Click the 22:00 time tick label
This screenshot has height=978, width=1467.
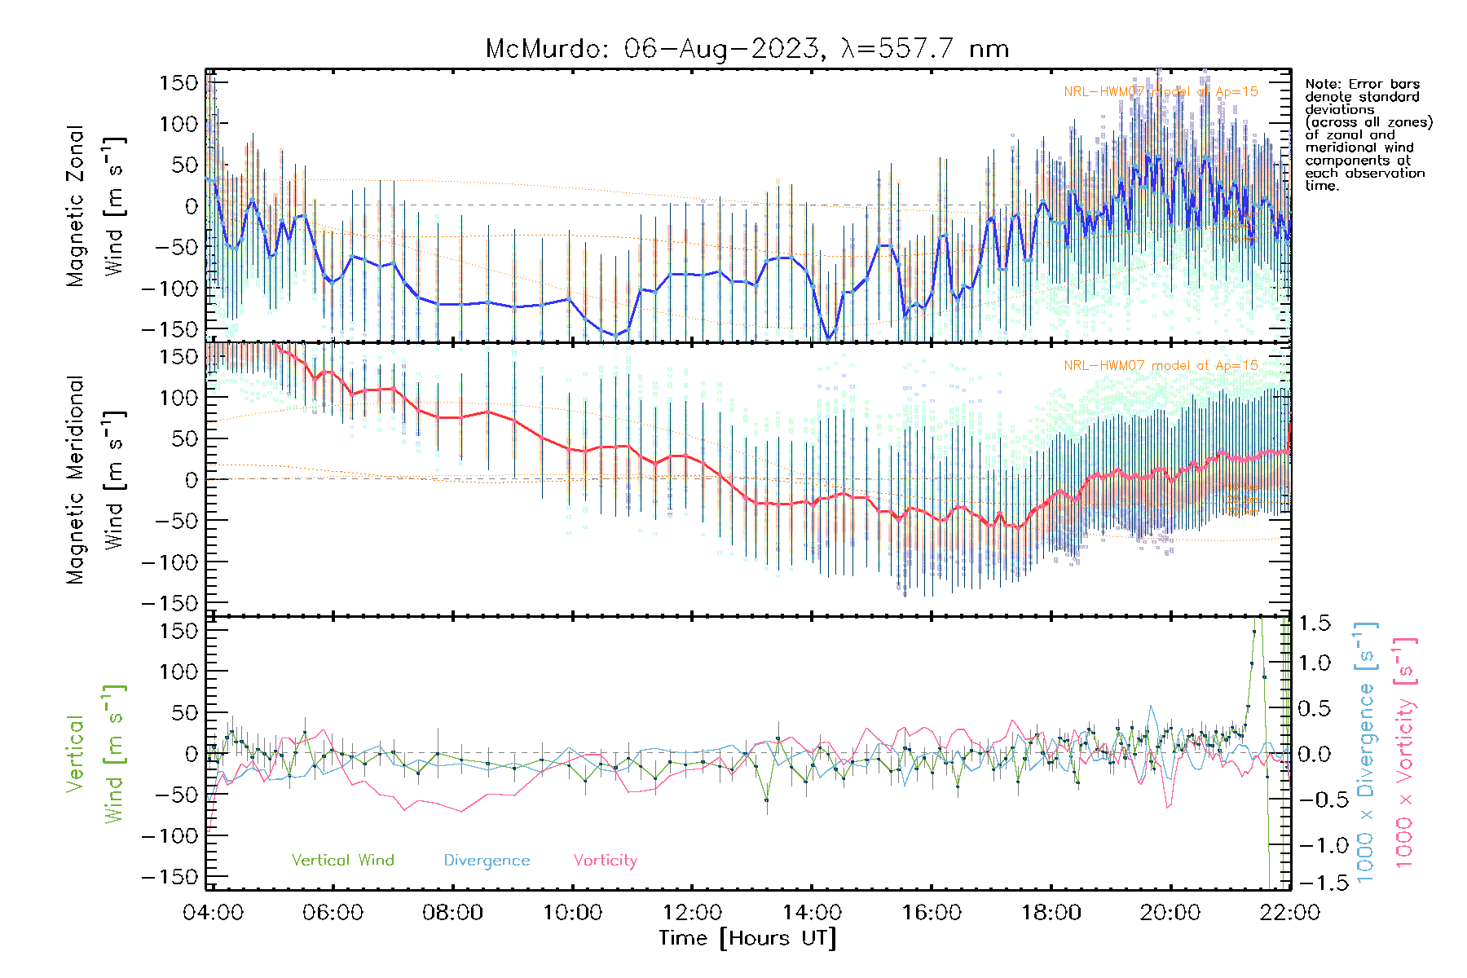coord(1289,912)
